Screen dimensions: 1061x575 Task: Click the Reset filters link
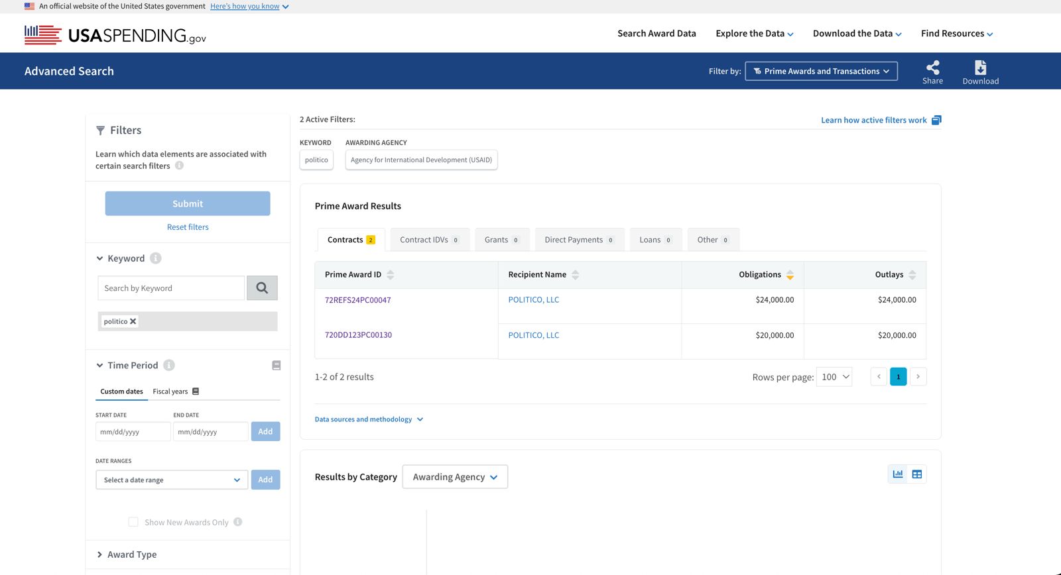point(188,227)
